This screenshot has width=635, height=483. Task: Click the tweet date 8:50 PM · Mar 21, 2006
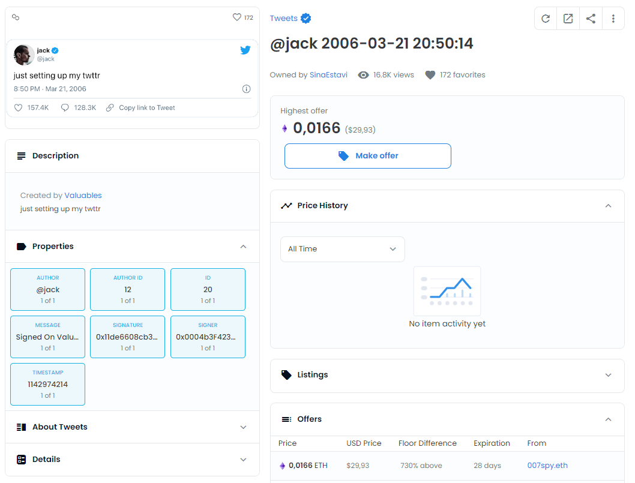(x=50, y=89)
